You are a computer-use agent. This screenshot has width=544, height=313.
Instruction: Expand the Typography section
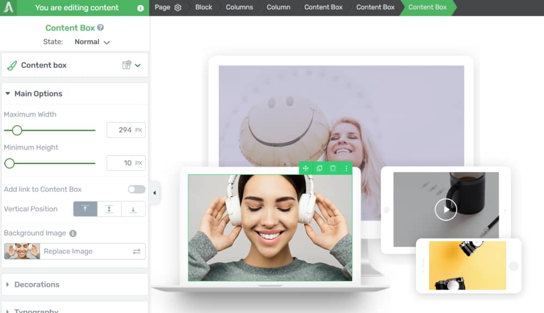8,311
